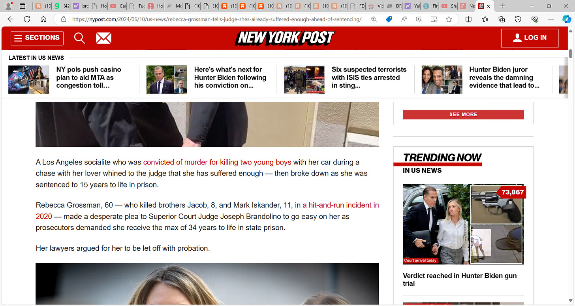Open 'Verdict reached in Hunter Biden gun trial' link
Screen dimensions: 575x306
pos(460,280)
